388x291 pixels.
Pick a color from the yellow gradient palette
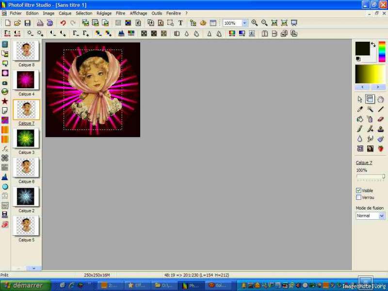370,74
